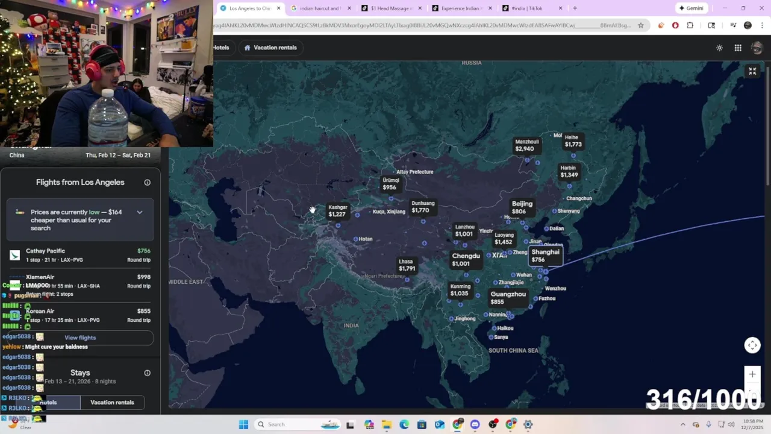Click View flights link

pos(80,338)
